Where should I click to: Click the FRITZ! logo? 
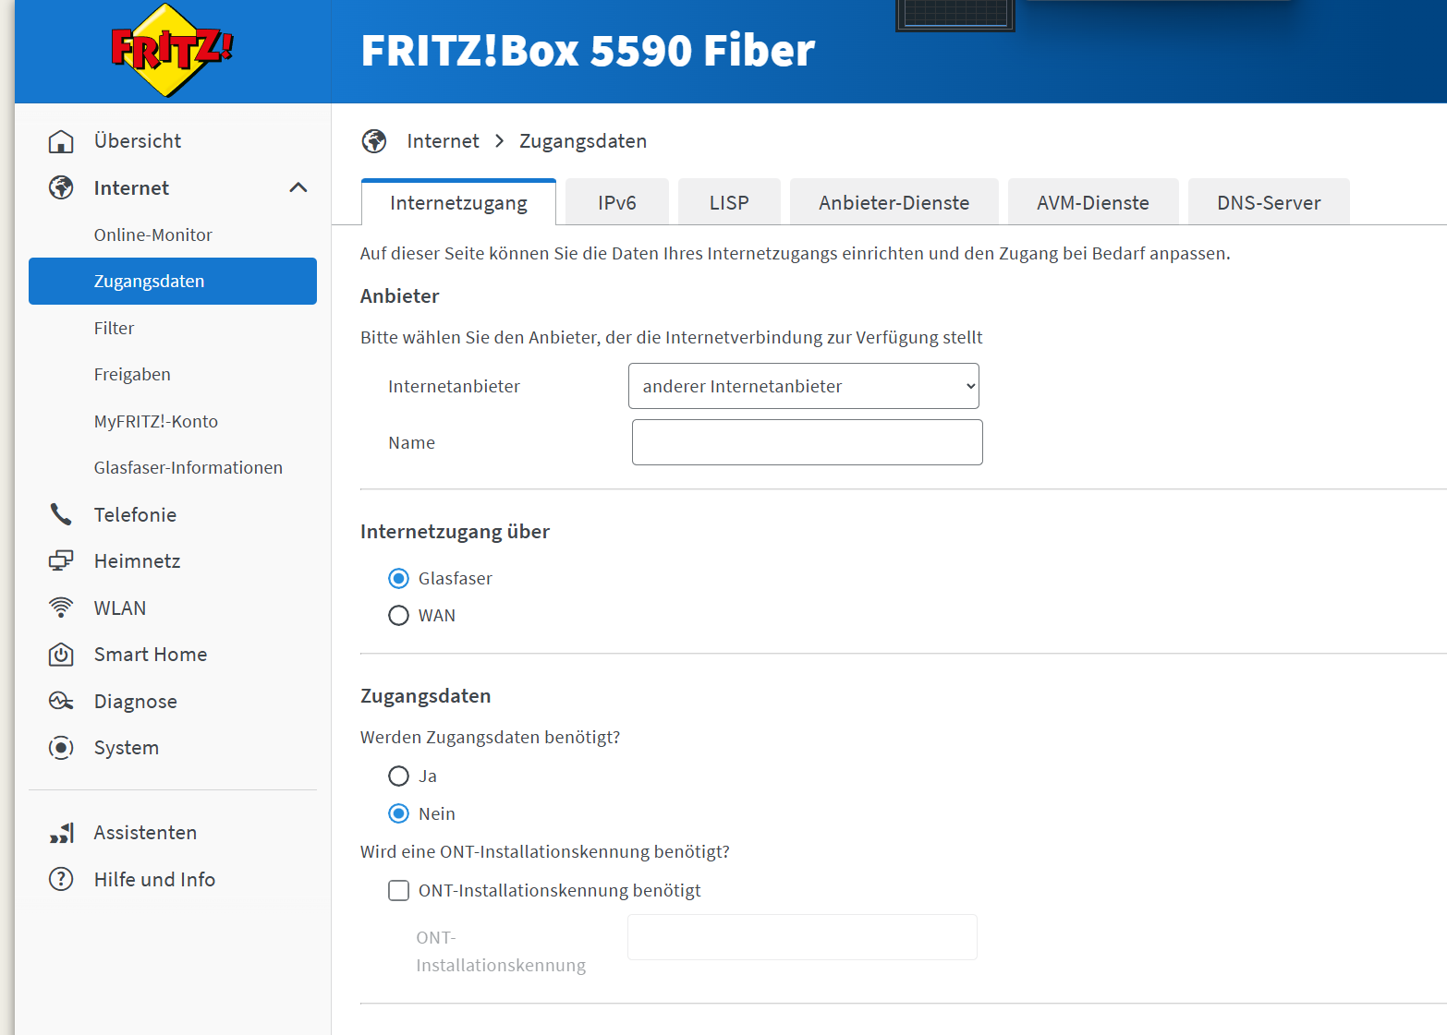171,50
